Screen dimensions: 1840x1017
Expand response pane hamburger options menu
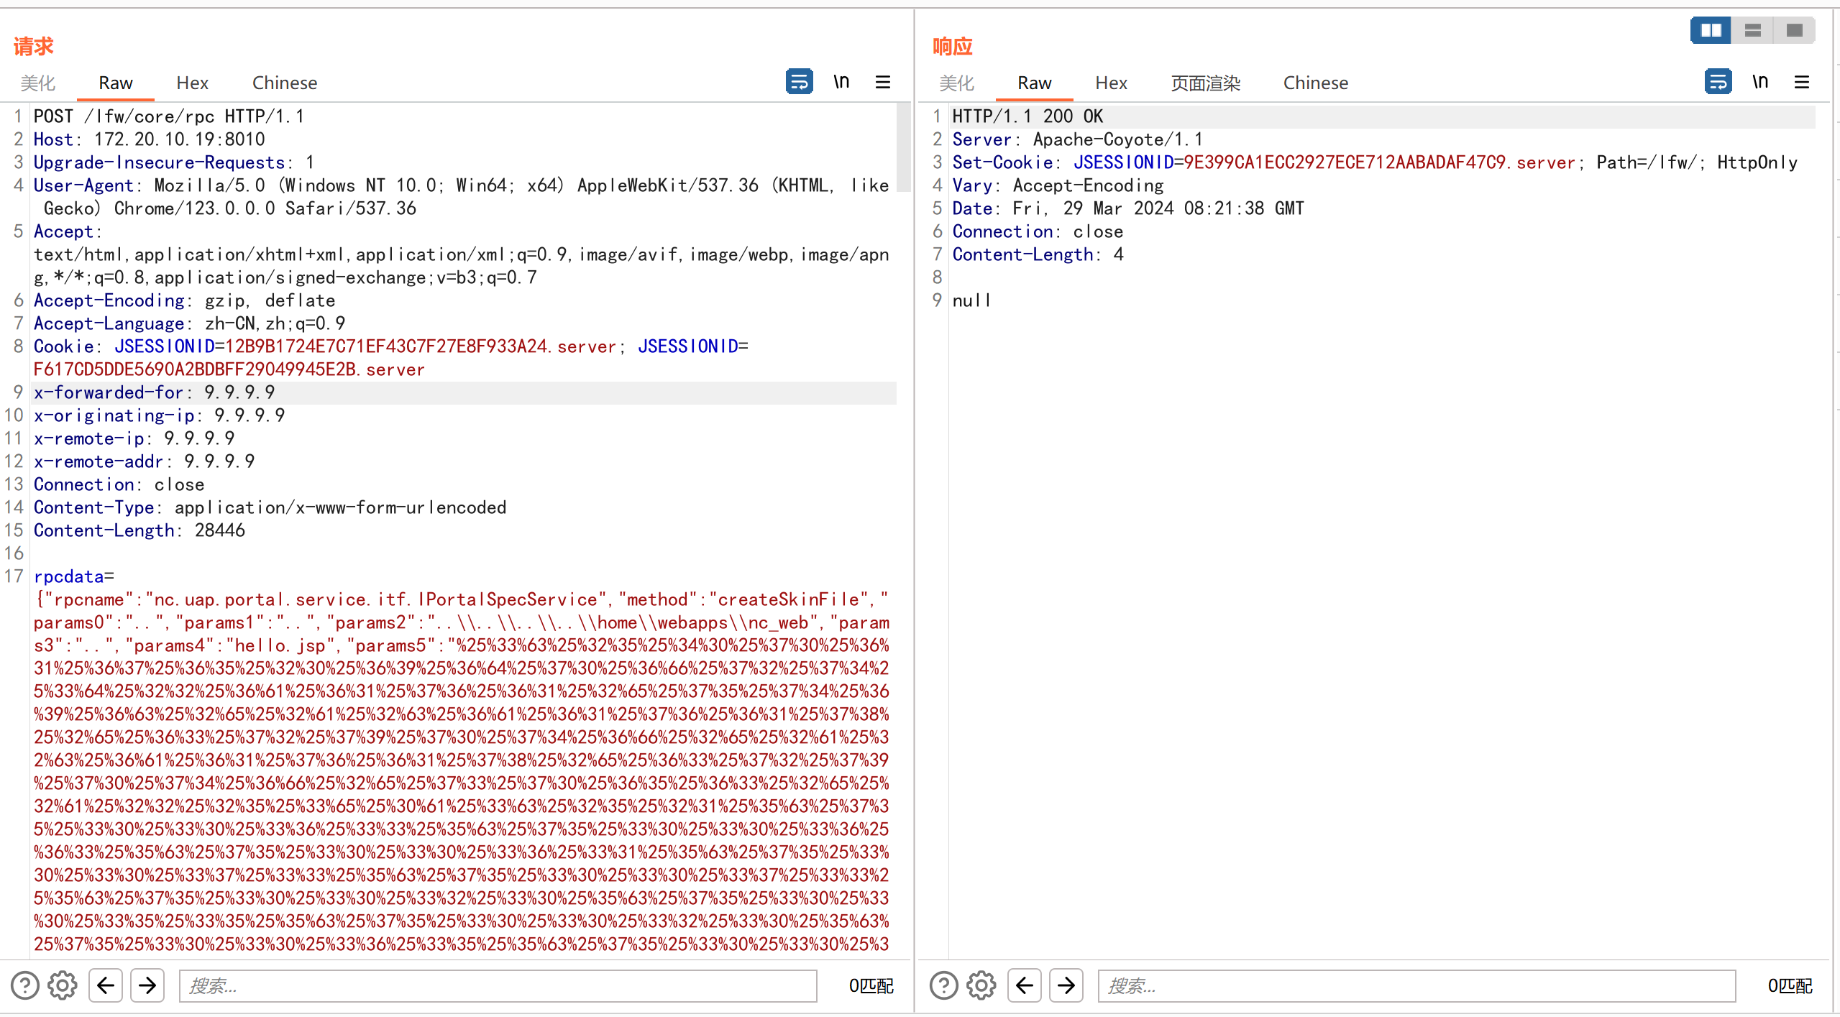(x=1802, y=82)
